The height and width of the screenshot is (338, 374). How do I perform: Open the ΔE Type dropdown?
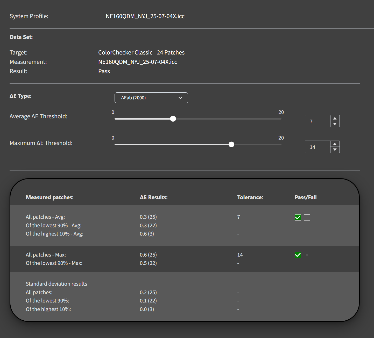[x=151, y=98]
